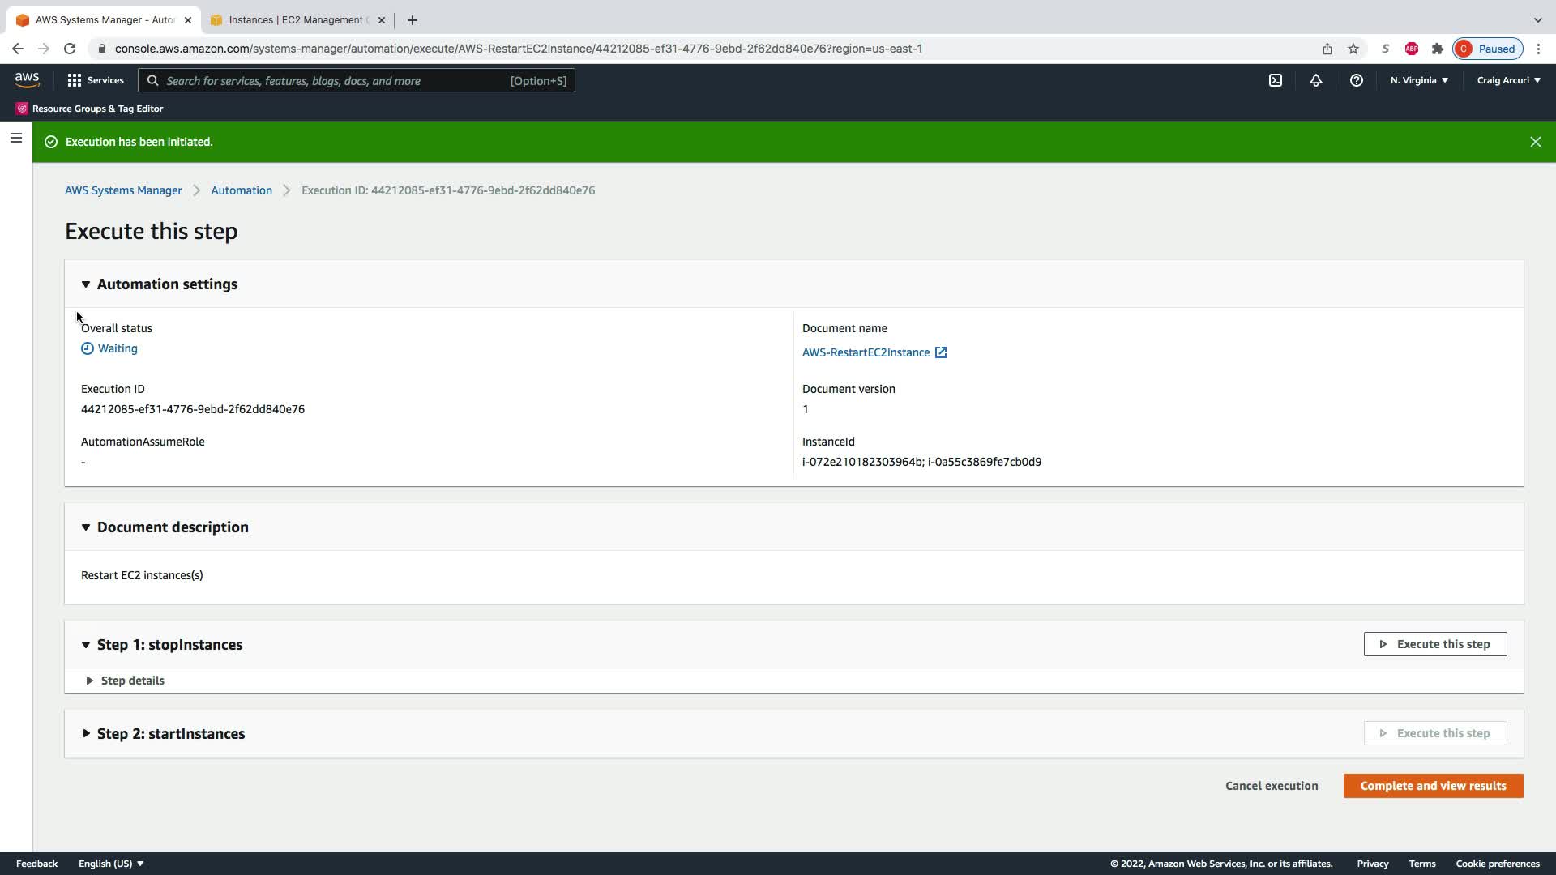Open the Craig Arcuri account menu

[x=1507, y=80]
